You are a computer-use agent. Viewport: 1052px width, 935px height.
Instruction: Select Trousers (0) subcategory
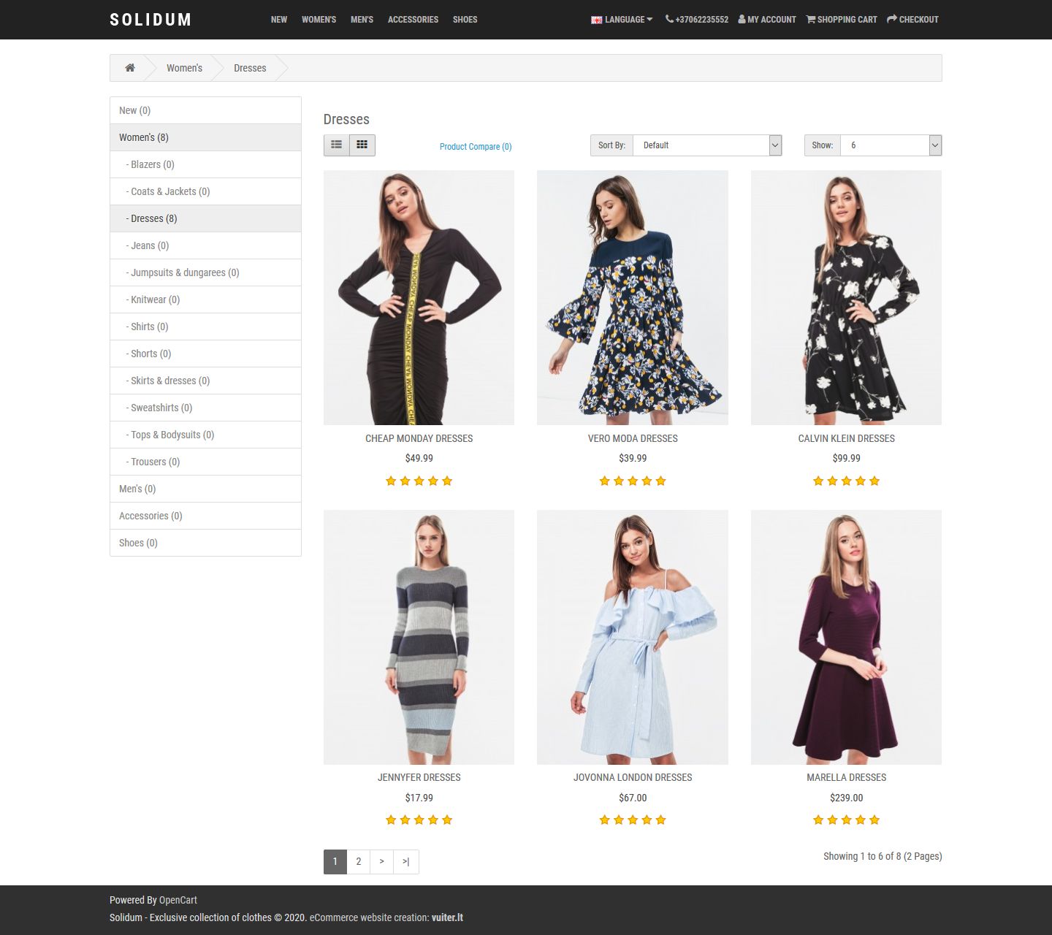205,462
